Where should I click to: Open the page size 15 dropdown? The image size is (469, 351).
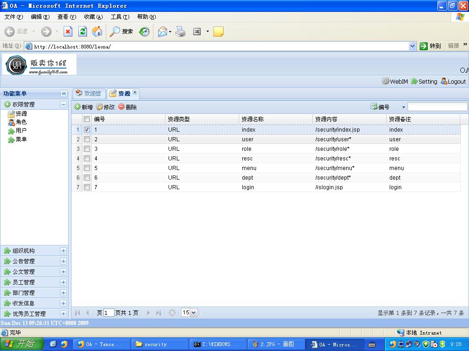pyautogui.click(x=193, y=313)
